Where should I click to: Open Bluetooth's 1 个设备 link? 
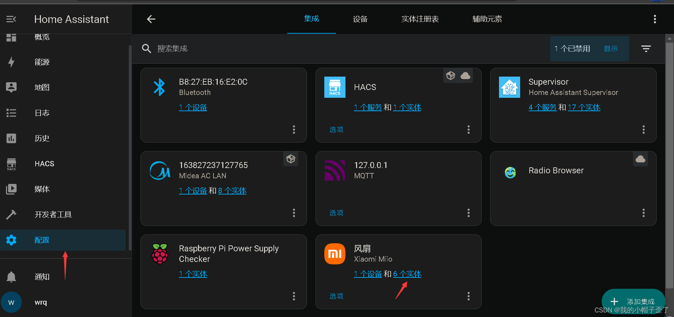193,107
